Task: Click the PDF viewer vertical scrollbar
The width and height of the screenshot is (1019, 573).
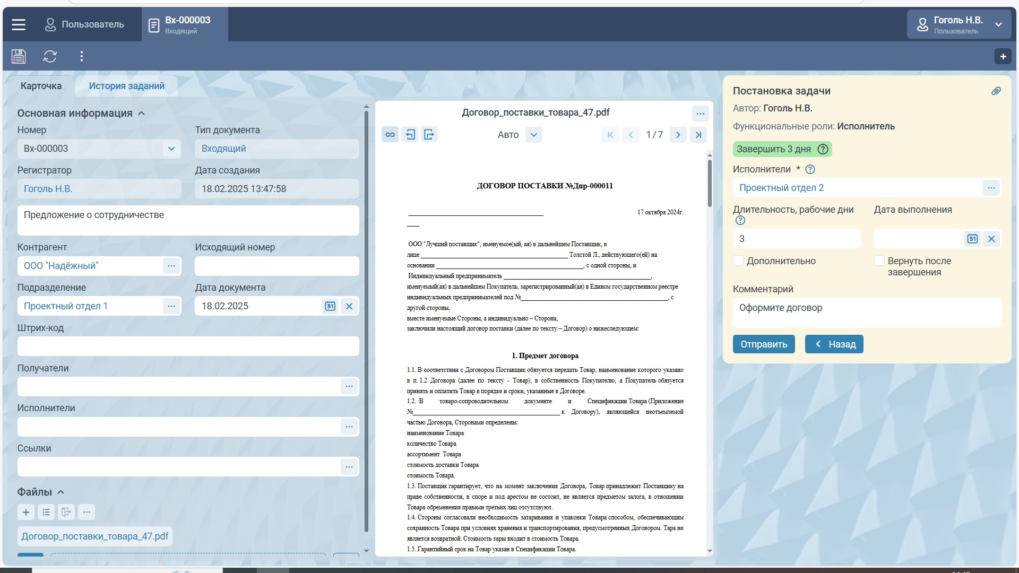Action: 710,184
